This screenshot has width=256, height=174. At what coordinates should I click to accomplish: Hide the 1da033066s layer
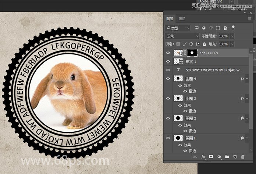[x=168, y=53]
